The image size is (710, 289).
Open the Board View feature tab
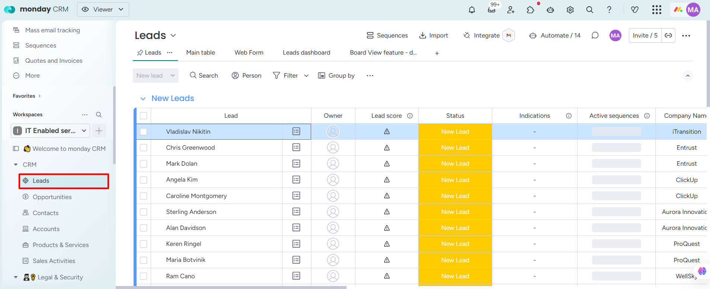point(383,53)
